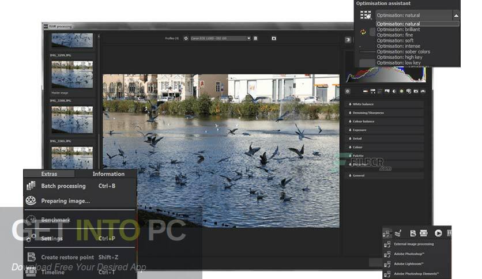Click the reset circle icon under histogram
Image resolution: width=482 pixels, height=279 pixels.
pyautogui.click(x=348, y=91)
